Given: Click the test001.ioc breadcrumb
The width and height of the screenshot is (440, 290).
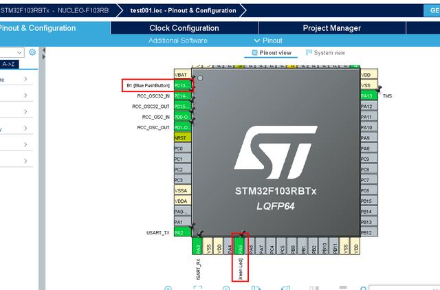Looking at the screenshot, I should click(183, 10).
